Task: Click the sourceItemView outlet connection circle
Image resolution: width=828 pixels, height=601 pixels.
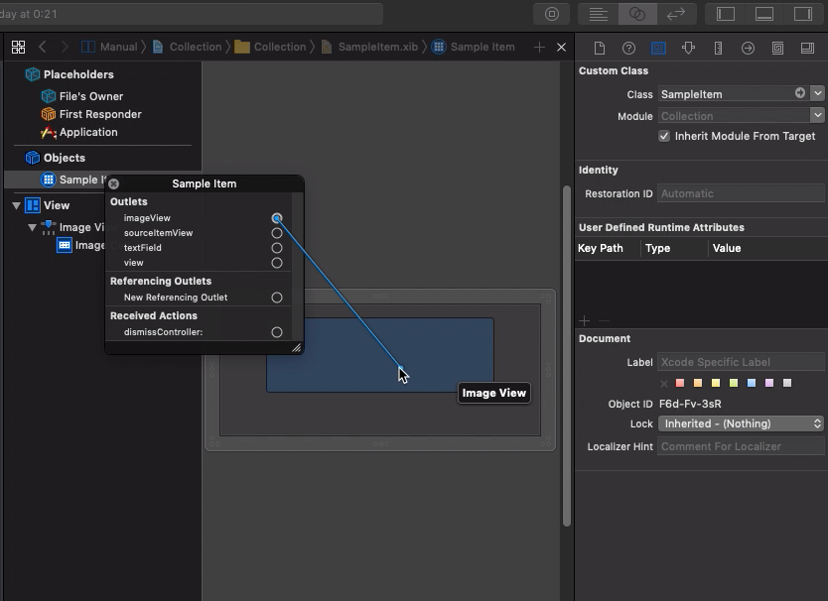Action: (x=277, y=233)
